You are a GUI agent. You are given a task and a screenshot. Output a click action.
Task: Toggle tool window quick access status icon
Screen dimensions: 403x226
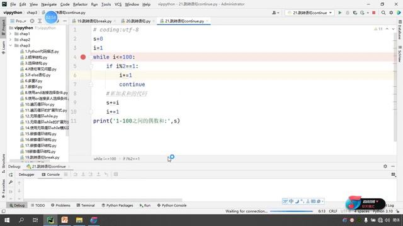pyautogui.click(x=3, y=211)
